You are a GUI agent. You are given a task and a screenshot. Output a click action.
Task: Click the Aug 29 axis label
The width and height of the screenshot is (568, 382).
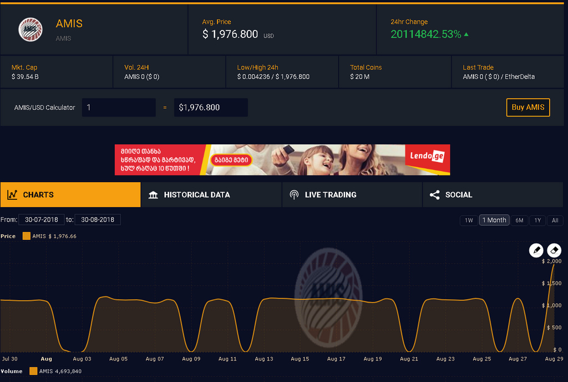[554, 359]
